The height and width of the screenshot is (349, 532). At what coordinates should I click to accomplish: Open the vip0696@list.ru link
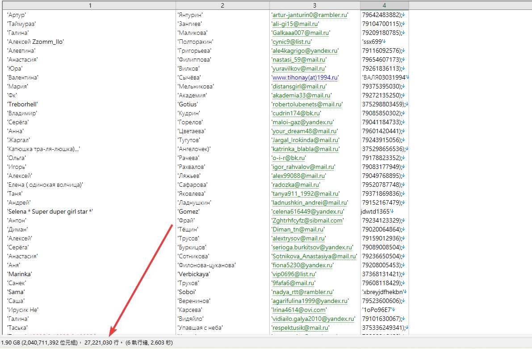pyautogui.click(x=294, y=274)
